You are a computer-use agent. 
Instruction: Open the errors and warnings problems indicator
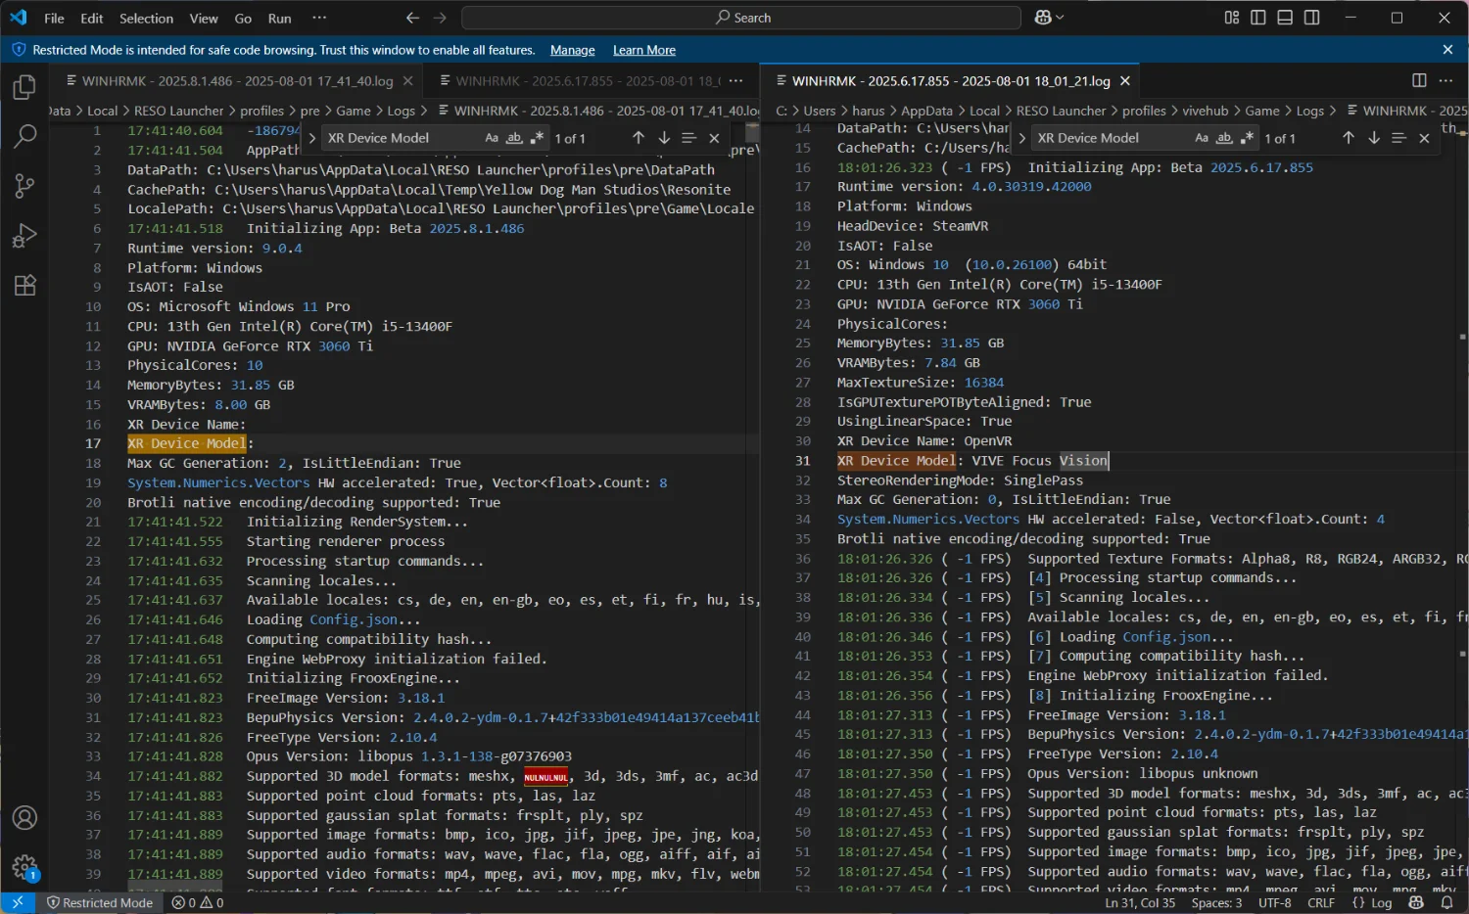198,902
